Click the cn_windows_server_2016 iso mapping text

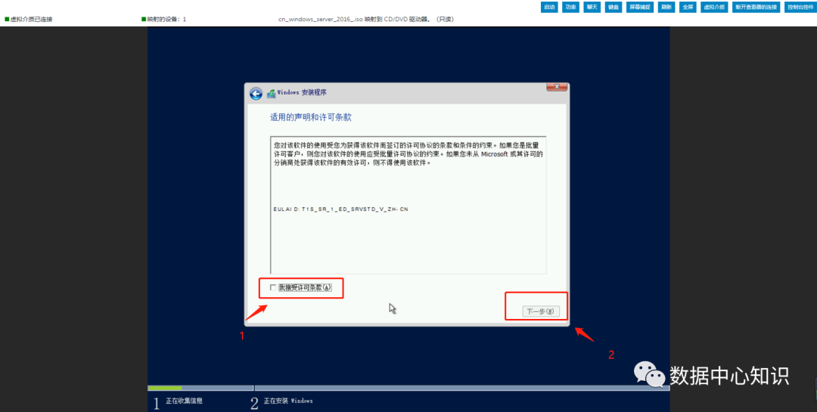tap(366, 19)
